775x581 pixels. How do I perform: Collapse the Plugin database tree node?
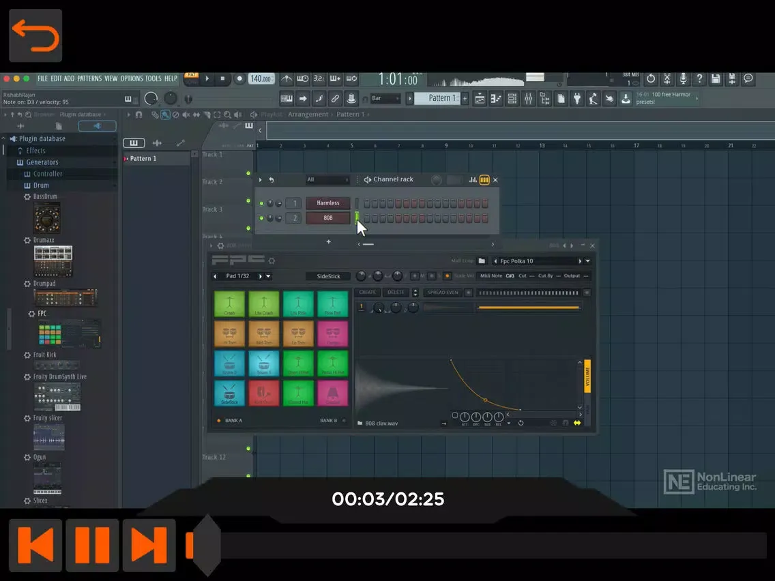pyautogui.click(x=3, y=139)
